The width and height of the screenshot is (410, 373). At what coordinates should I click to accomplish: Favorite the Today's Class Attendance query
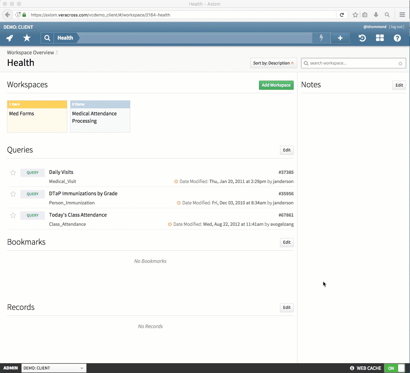point(13,216)
